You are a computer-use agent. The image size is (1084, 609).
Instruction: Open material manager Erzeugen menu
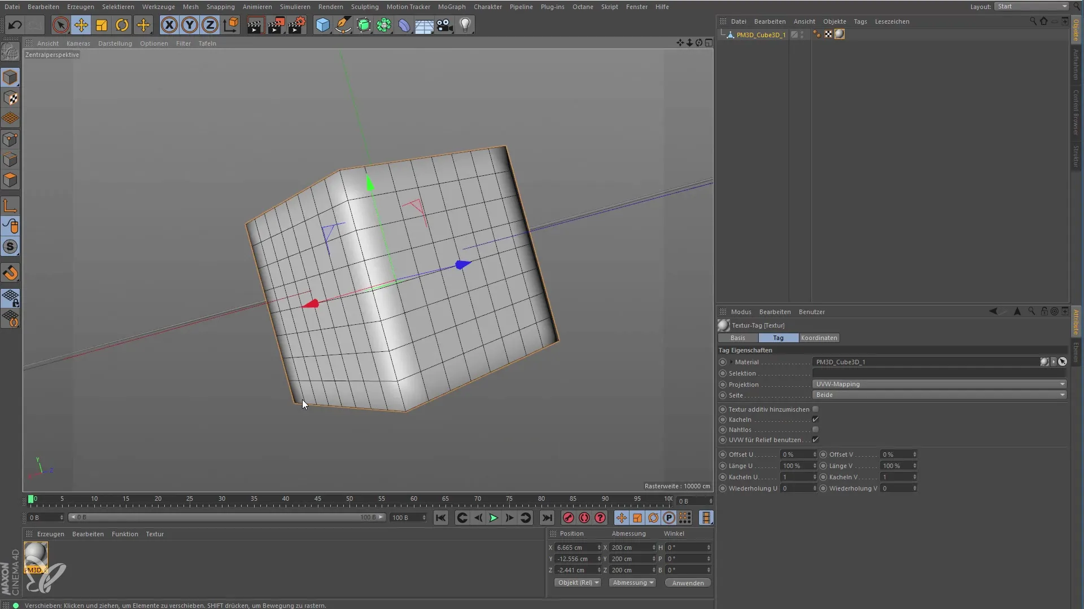point(50,534)
